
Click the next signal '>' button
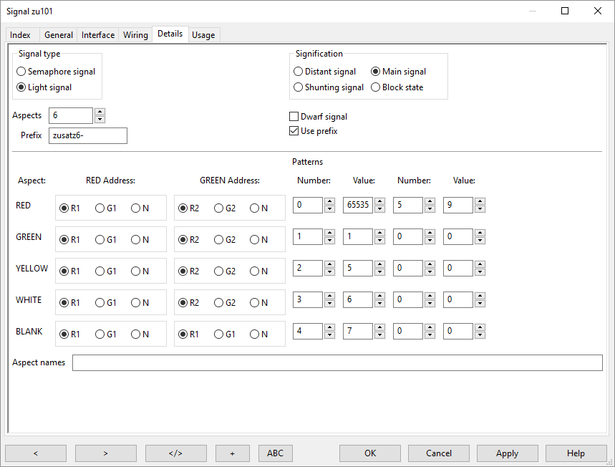click(x=105, y=453)
